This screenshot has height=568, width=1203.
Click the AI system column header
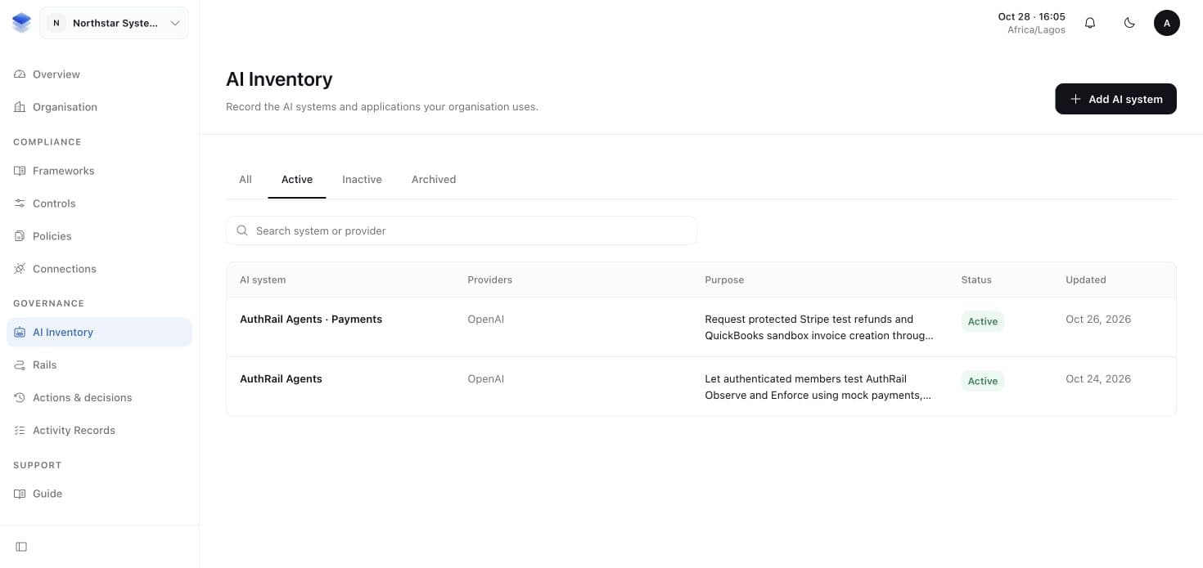coord(263,280)
